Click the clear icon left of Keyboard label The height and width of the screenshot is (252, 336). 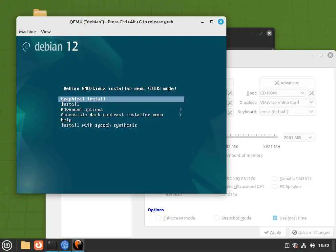click(230, 112)
